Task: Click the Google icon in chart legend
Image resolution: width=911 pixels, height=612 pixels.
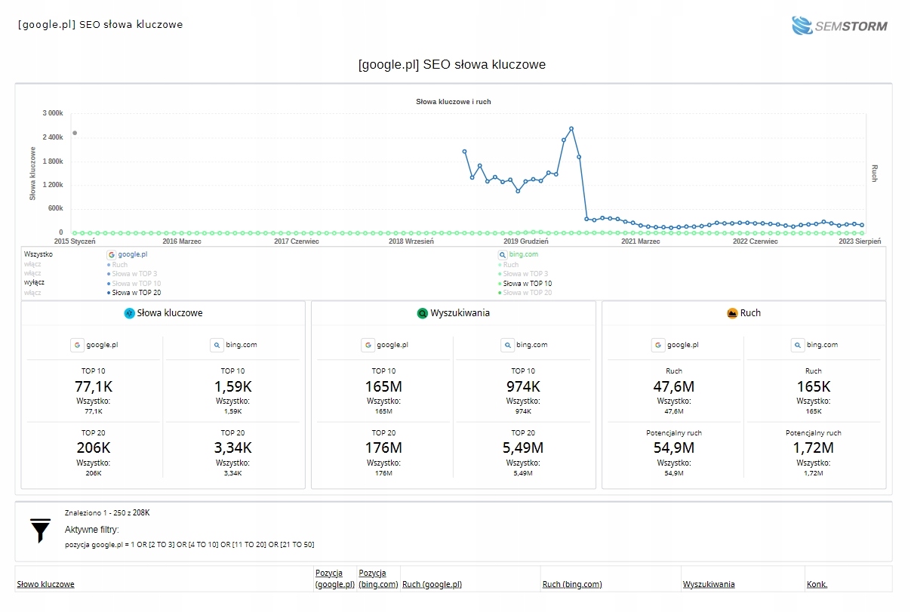Action: 112,256
